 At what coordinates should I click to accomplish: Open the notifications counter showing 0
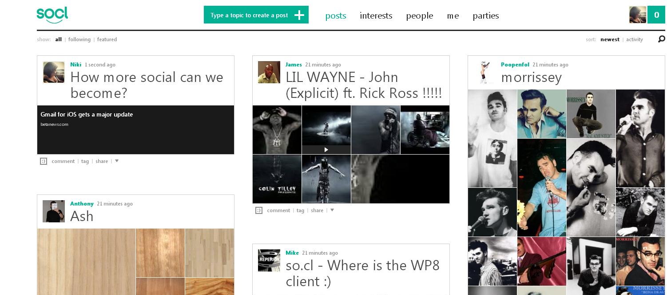click(656, 15)
